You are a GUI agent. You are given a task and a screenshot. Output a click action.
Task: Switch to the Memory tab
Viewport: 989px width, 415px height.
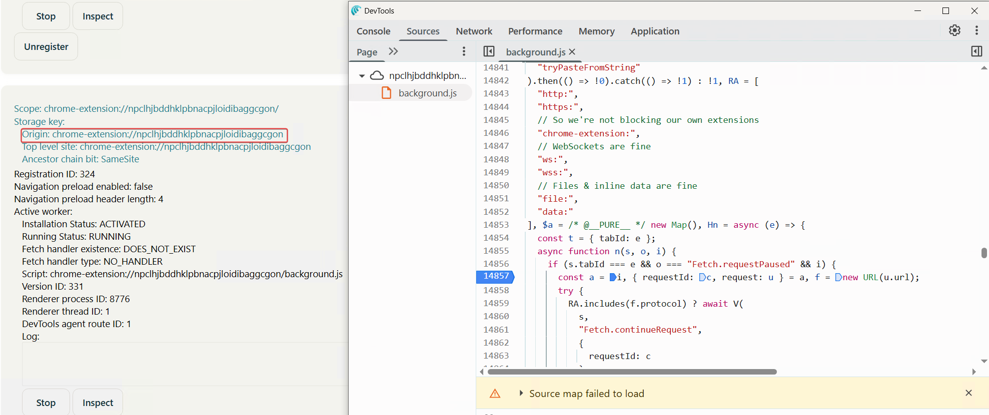596,31
